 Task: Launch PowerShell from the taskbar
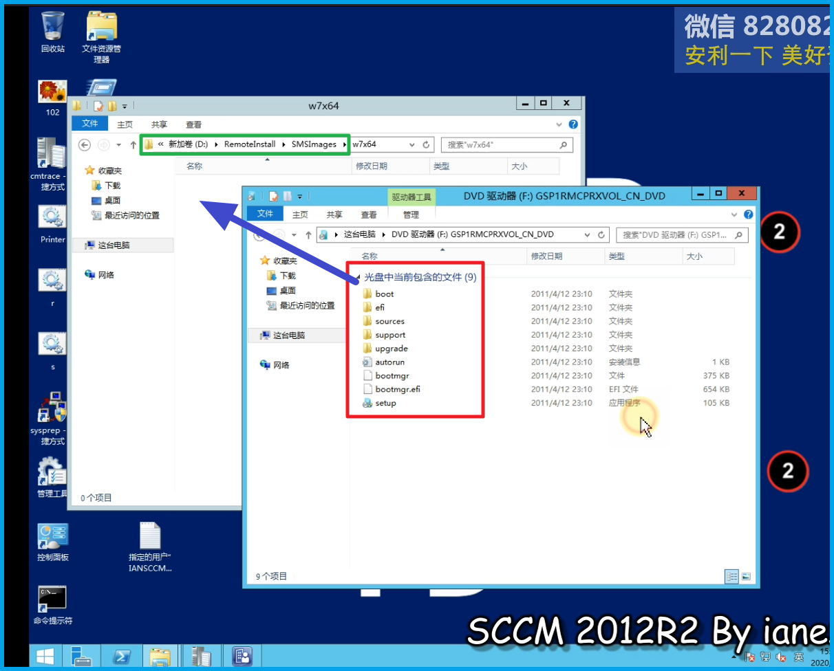point(121,657)
